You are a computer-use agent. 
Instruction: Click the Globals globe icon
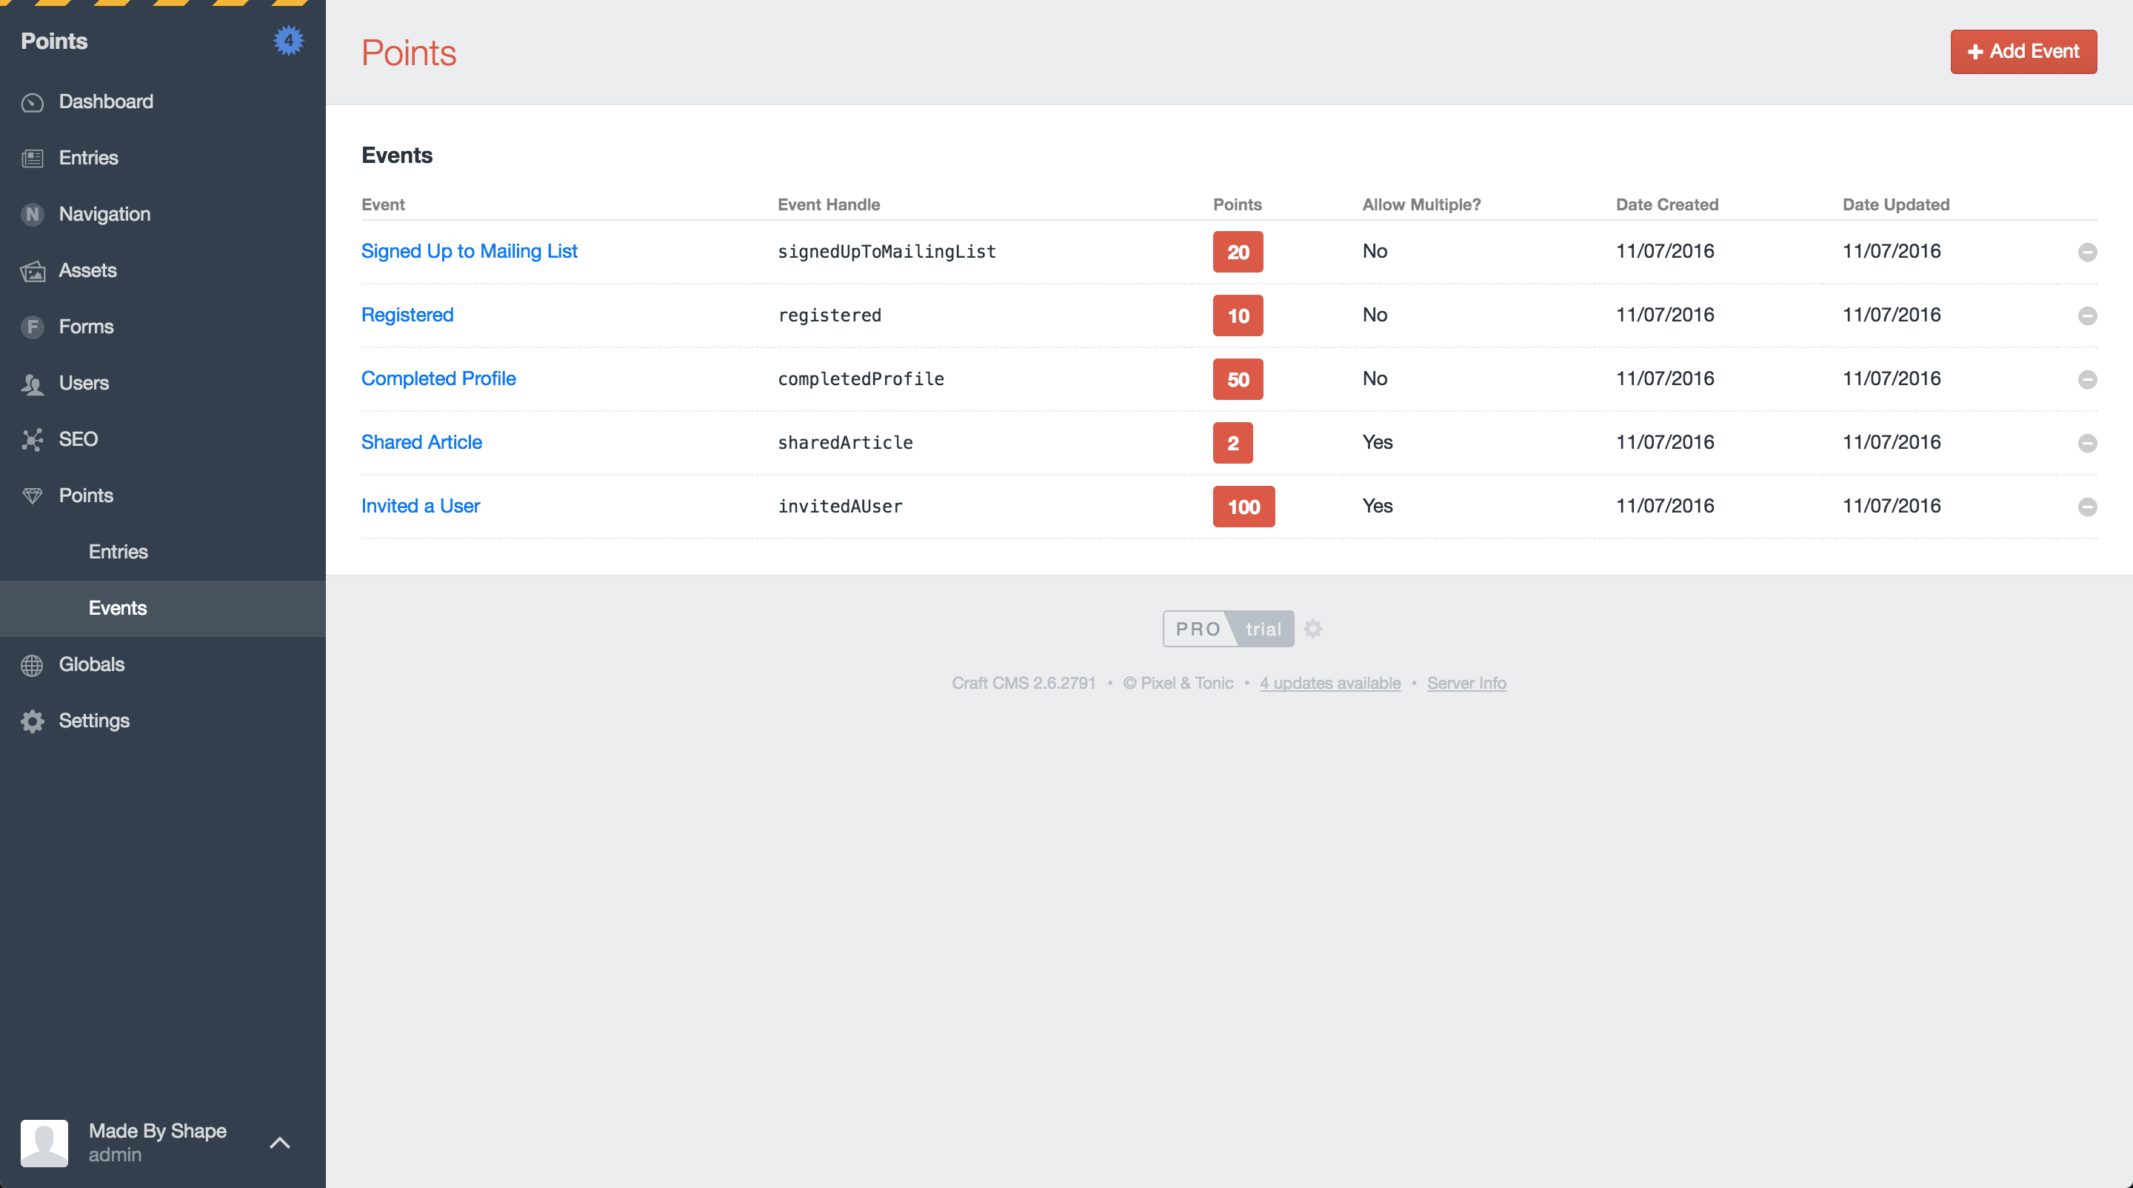point(33,665)
